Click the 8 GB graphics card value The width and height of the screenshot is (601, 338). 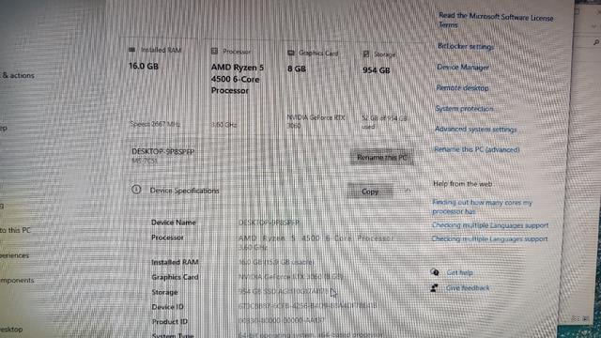(297, 69)
